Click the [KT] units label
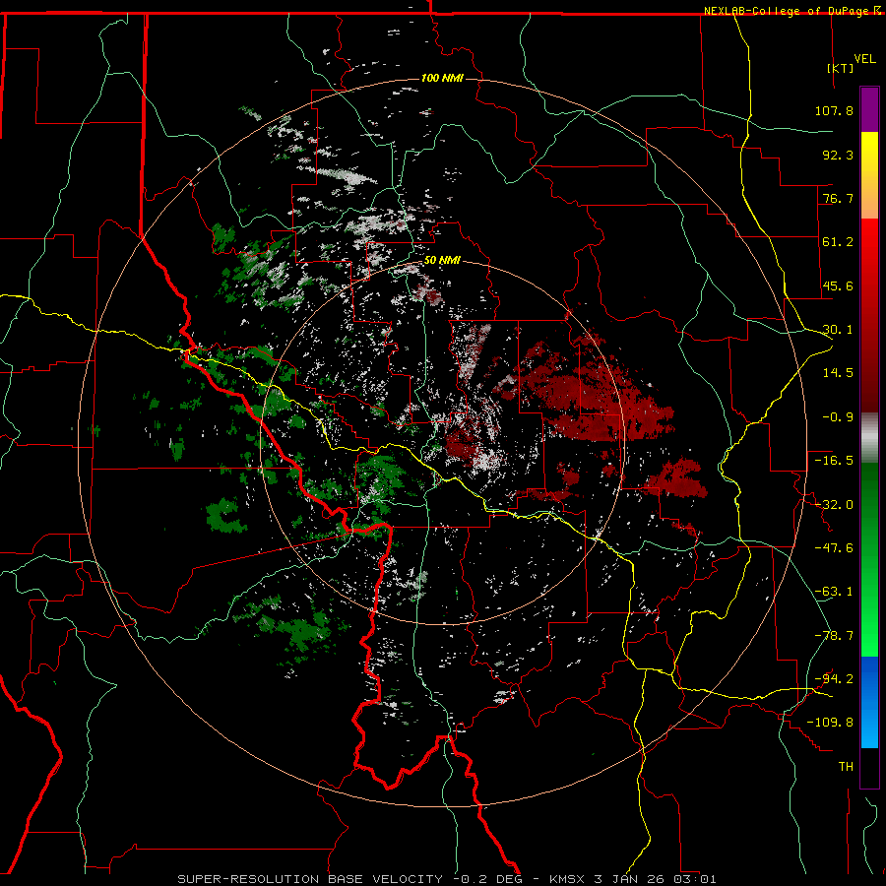Viewport: 886px width, 886px height. click(x=841, y=68)
